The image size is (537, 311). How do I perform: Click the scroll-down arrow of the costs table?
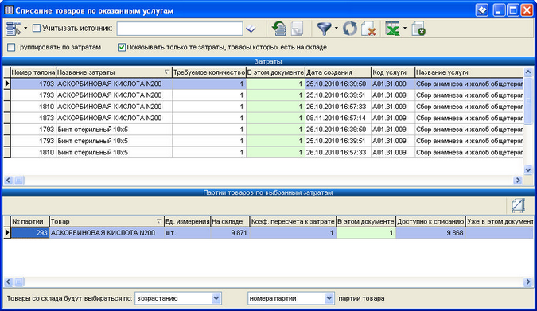(527, 169)
